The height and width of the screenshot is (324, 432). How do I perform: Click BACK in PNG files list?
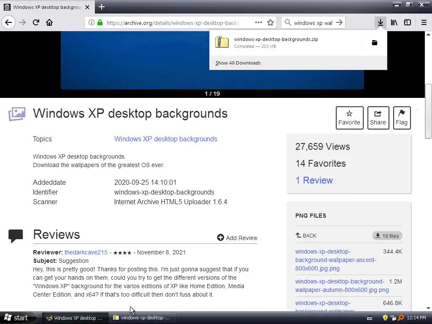coord(306,235)
